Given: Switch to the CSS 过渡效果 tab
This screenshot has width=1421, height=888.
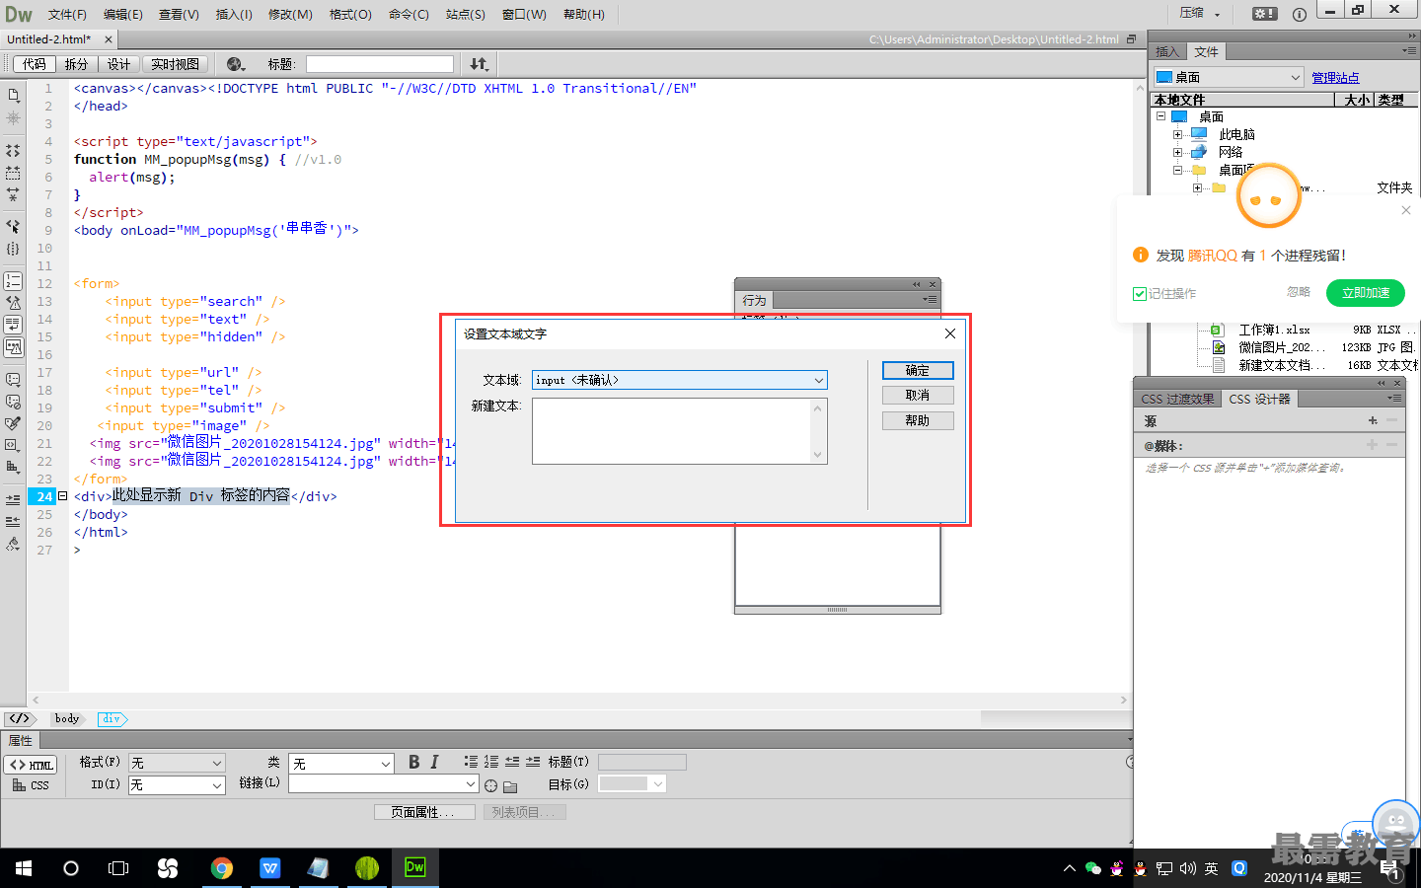Looking at the screenshot, I should pos(1177,399).
